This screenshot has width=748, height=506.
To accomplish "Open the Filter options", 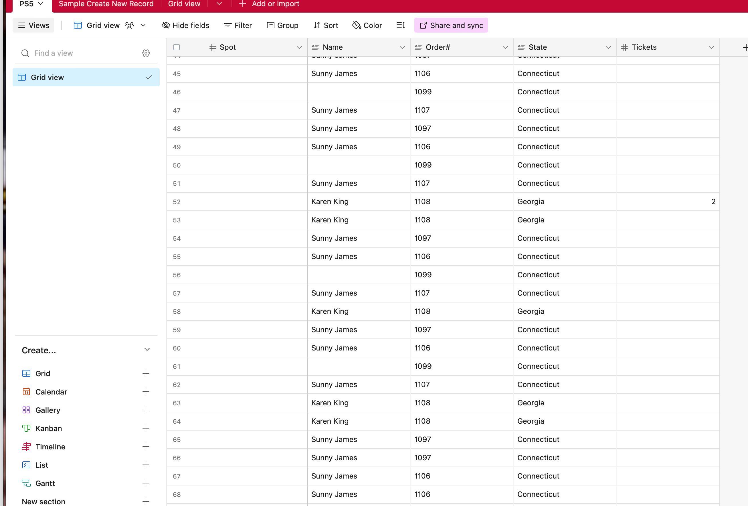I will [238, 25].
